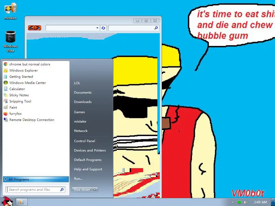Viewport: 275px width, 206px height.
Task: Click the Show desktop strip in taskbar
Action: point(273,202)
